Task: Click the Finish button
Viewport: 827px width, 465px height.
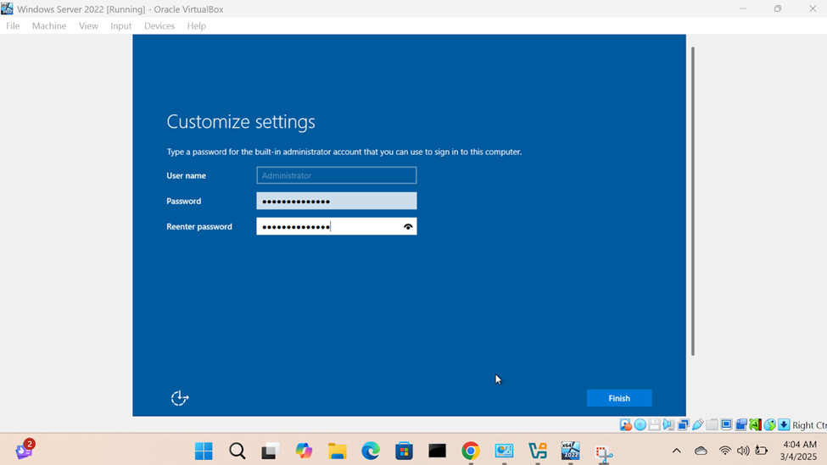Action: [619, 398]
